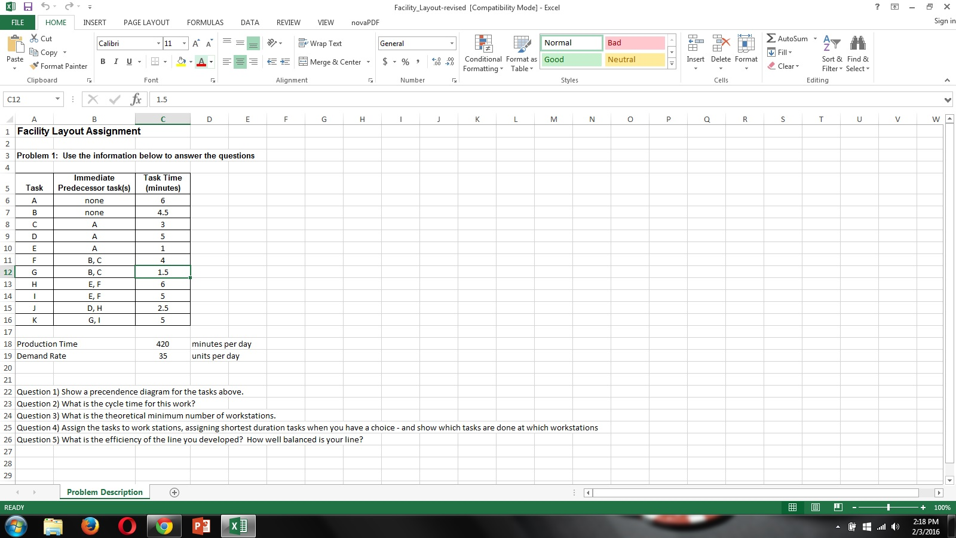Select the Center alignment icon
Screen dimensions: 956x538
[239, 61]
